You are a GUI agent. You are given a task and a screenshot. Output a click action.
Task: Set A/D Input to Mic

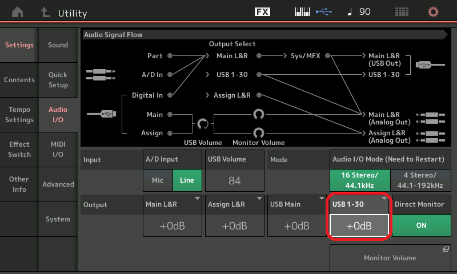click(x=158, y=180)
